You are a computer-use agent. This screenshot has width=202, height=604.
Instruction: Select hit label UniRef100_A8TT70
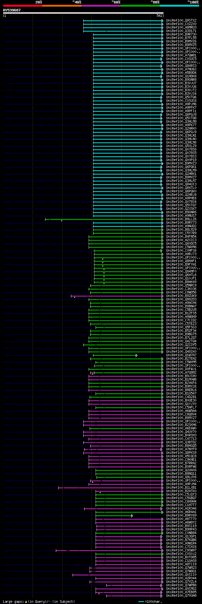(x=181, y=519)
